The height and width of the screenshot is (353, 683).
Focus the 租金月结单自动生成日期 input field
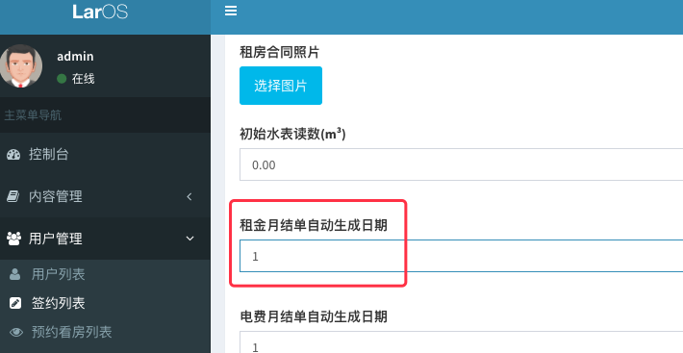point(462,256)
